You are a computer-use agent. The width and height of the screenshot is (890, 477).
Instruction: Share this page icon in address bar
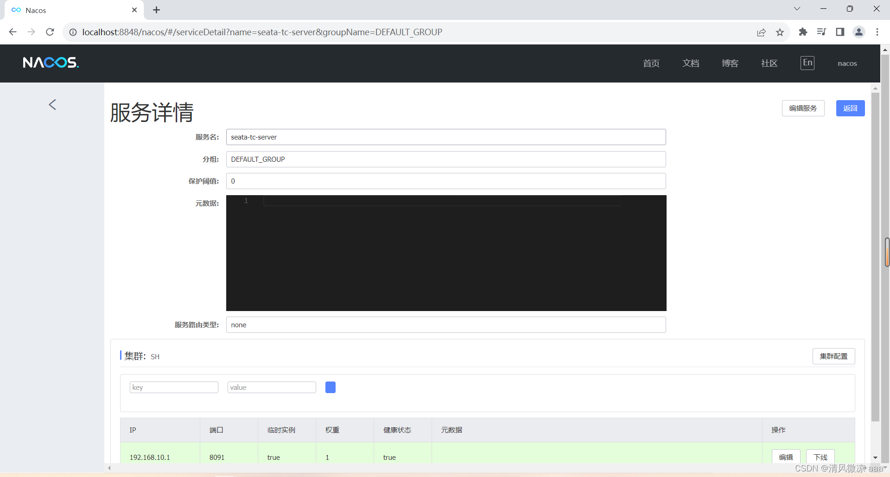761,32
